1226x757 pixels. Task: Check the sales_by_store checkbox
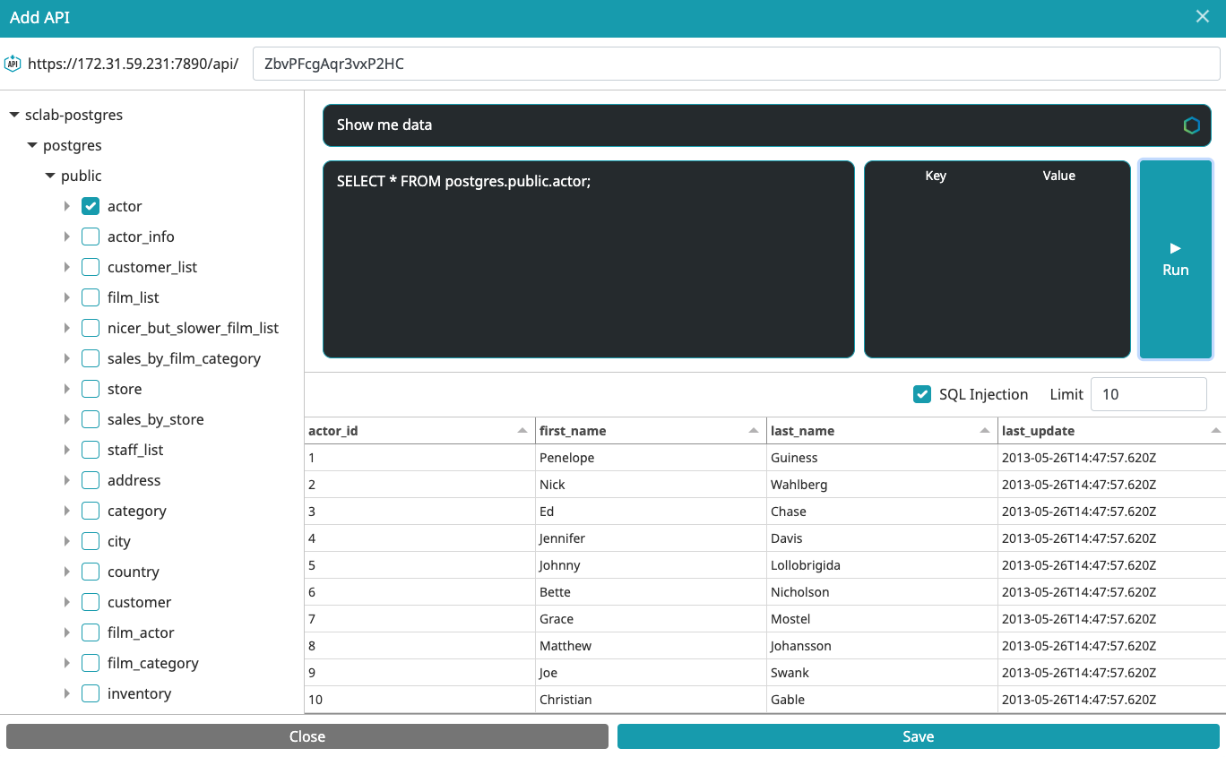point(91,419)
